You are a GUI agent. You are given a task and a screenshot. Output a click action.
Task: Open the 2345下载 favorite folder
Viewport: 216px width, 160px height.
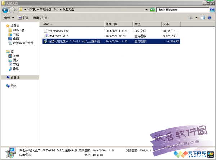click(19, 30)
